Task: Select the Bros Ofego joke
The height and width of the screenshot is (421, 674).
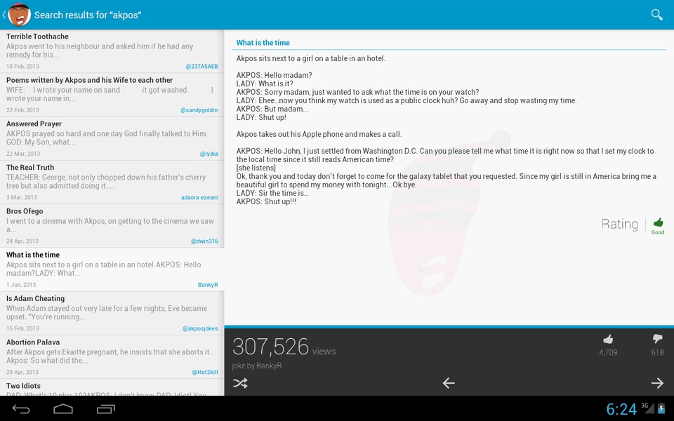Action: [112, 226]
